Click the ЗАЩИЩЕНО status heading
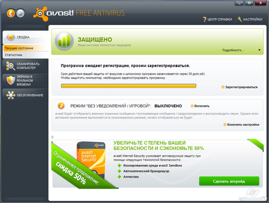Viewport: 269px width, 203px height. pyautogui.click(x=95, y=39)
